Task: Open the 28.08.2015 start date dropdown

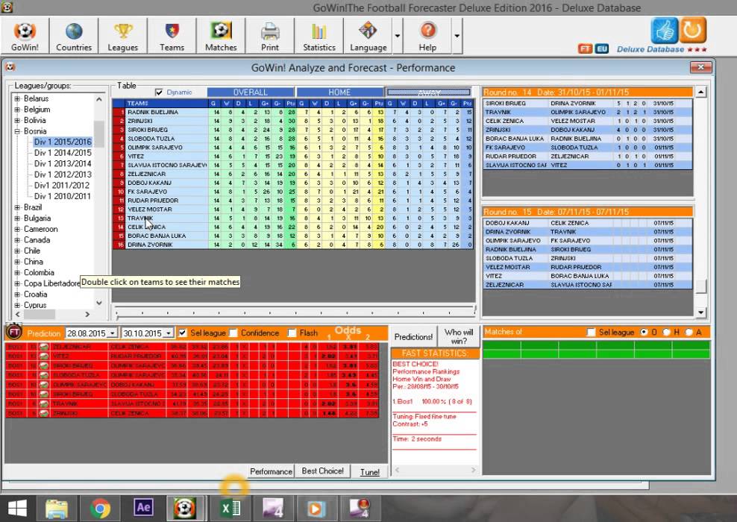Action: (x=113, y=333)
